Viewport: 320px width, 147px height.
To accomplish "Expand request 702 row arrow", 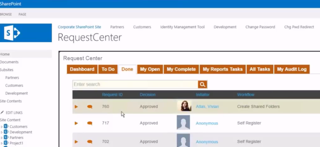I will tap(76, 142).
